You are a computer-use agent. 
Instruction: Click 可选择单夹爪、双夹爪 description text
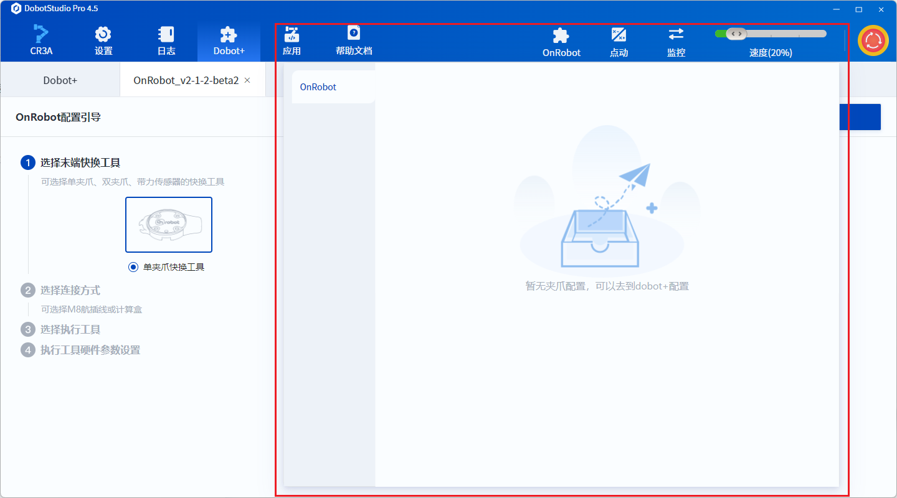pos(133,182)
